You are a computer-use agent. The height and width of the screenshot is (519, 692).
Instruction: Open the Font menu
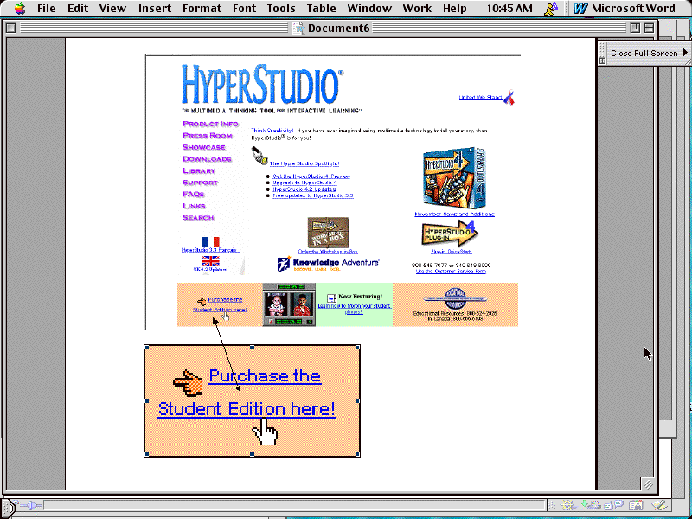click(244, 9)
